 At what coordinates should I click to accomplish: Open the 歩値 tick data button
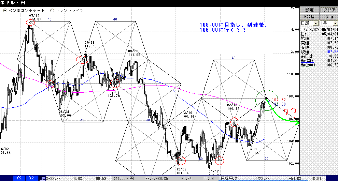click(x=329, y=16)
